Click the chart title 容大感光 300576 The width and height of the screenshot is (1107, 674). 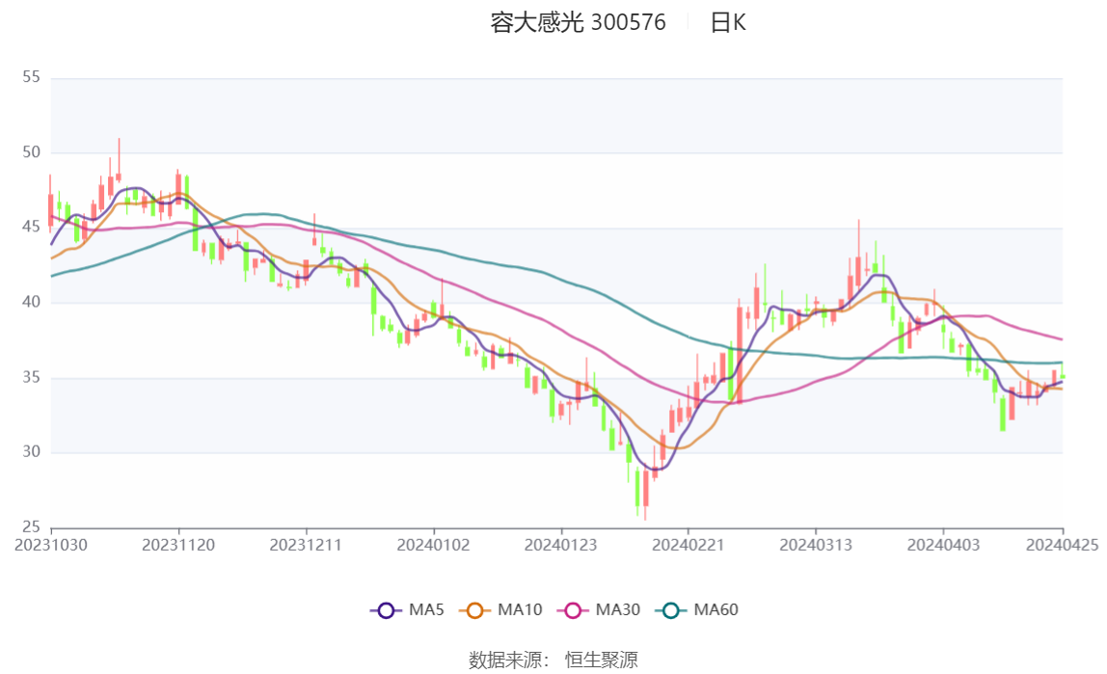tap(578, 23)
